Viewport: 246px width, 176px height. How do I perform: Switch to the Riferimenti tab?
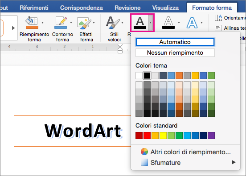click(34, 8)
